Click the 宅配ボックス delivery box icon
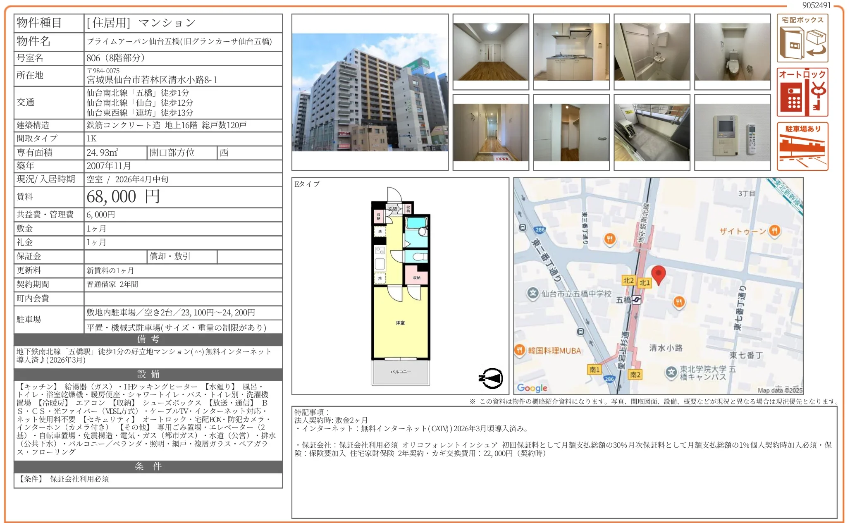The width and height of the screenshot is (850, 523). (802, 38)
